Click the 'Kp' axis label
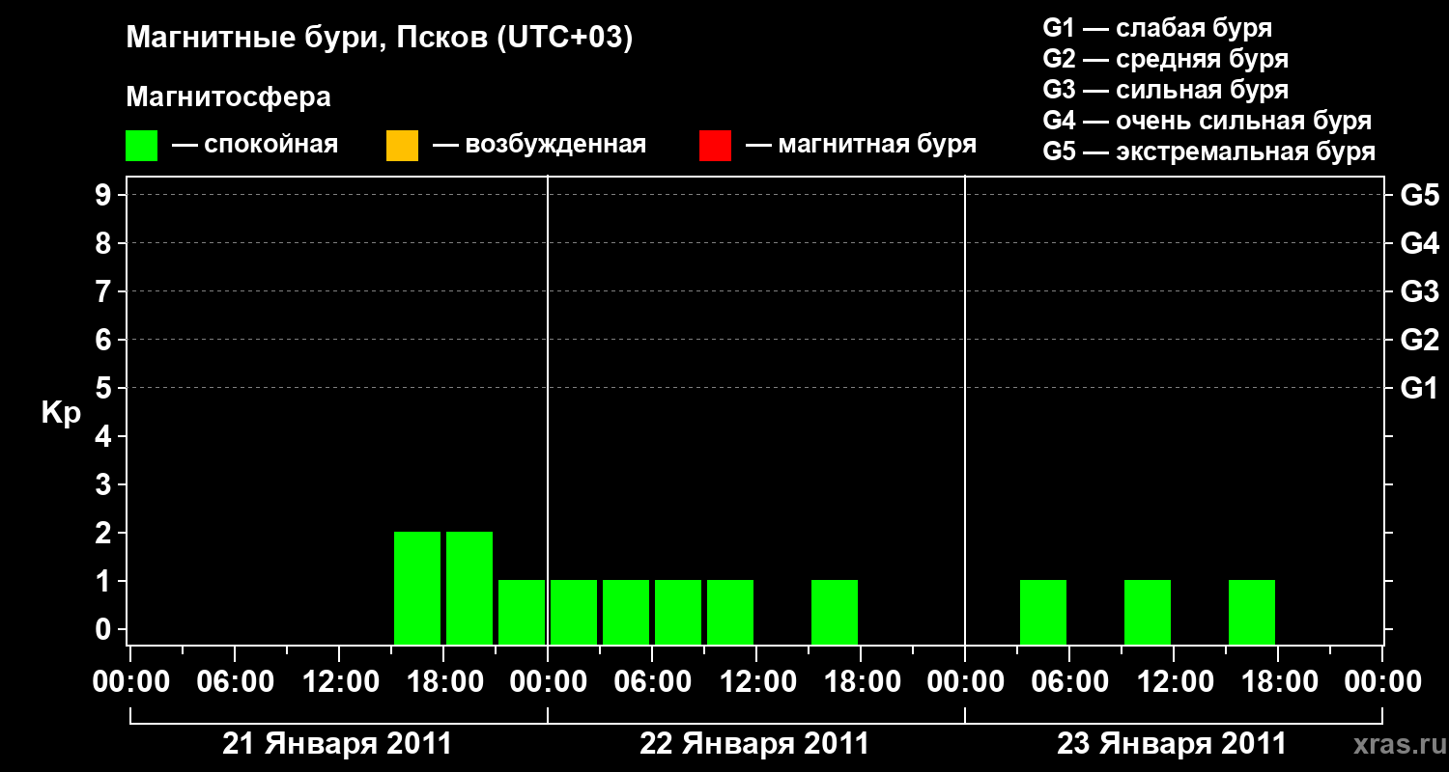 click(60, 413)
